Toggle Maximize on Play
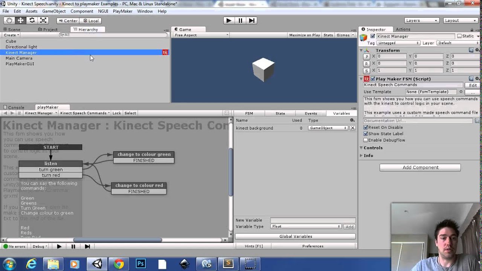The width and height of the screenshot is (482, 271). [305, 35]
